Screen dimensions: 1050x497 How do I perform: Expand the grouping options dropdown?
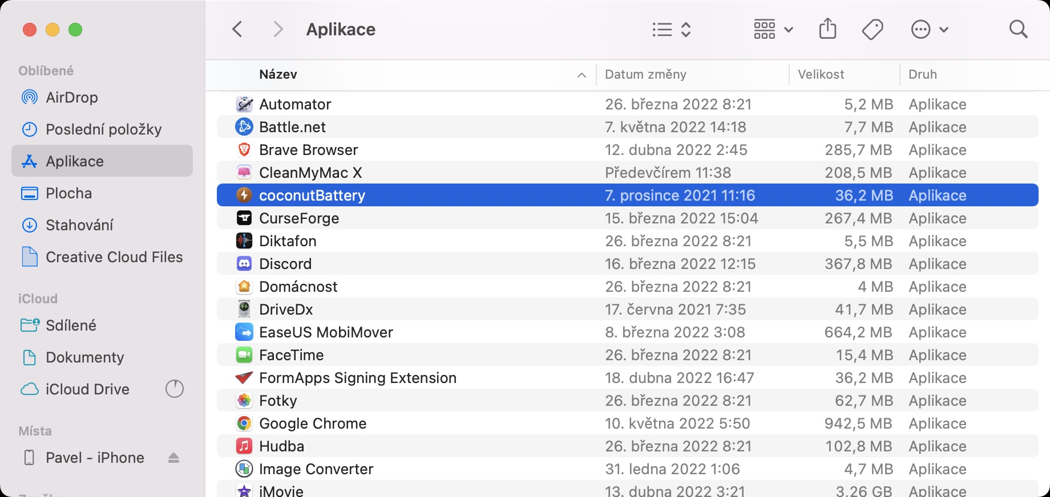pyautogui.click(x=773, y=29)
